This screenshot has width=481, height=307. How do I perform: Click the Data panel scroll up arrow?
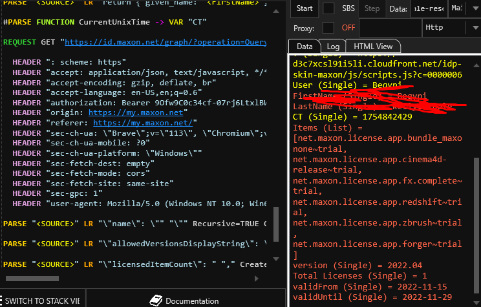tap(476, 65)
